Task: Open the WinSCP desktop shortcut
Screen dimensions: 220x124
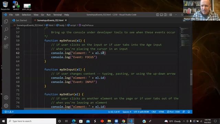Action: [16, 6]
